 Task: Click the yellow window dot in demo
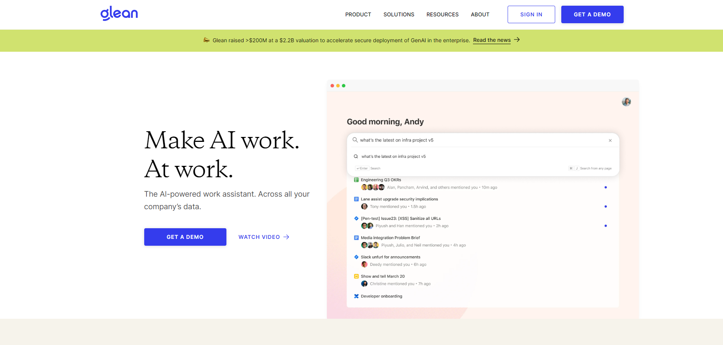coord(338,86)
